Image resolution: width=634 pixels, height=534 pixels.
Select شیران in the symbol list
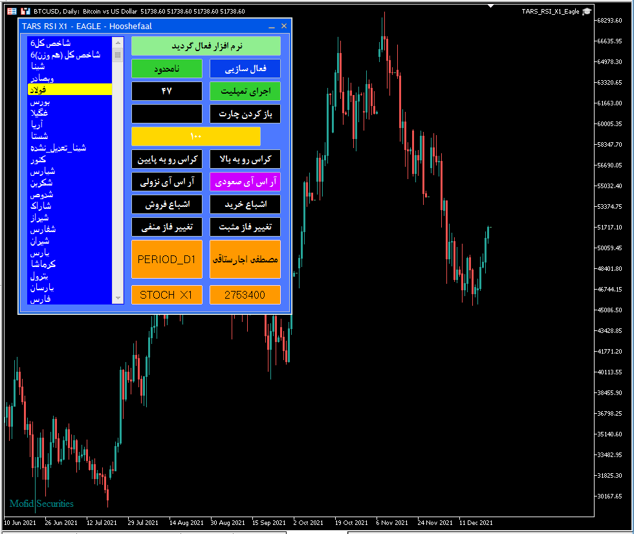pos(70,241)
